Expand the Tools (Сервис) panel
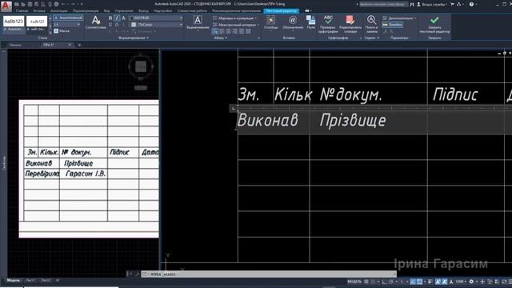The image size is (512, 288). point(371,38)
